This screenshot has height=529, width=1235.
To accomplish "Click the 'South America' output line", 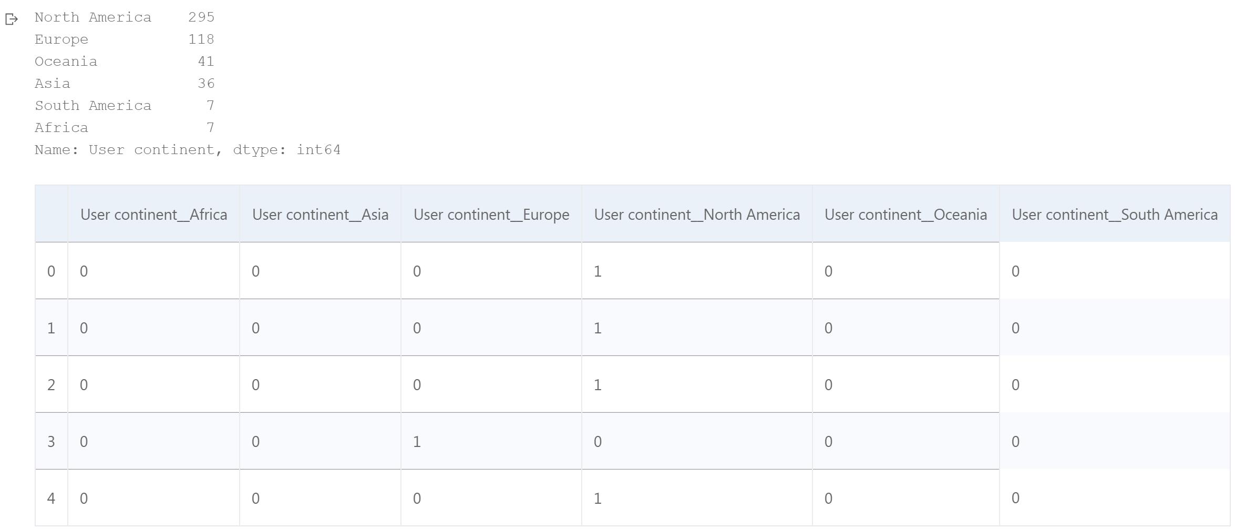I will click(x=125, y=106).
